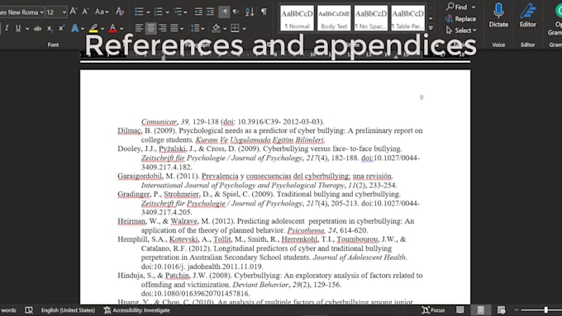The width and height of the screenshot is (562, 316).
Task: Align text right
Action: (x=163, y=28)
